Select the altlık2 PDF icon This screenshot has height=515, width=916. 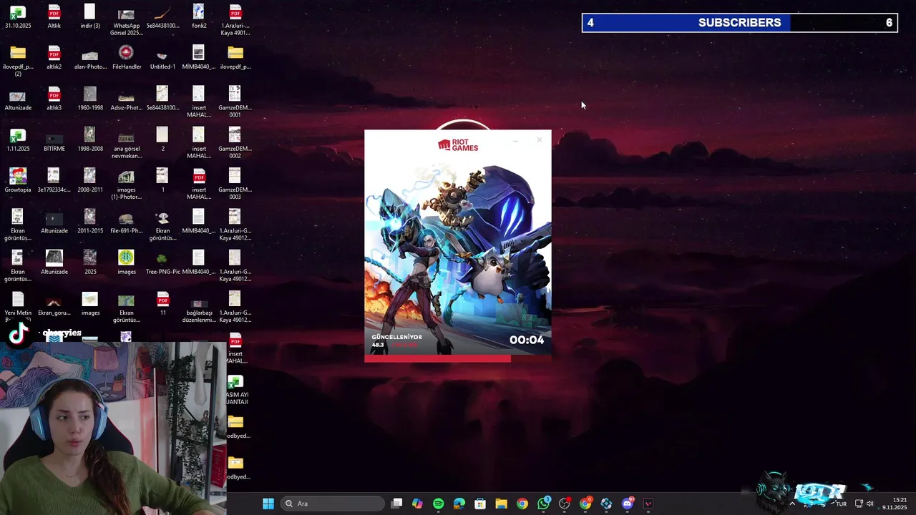point(54,58)
